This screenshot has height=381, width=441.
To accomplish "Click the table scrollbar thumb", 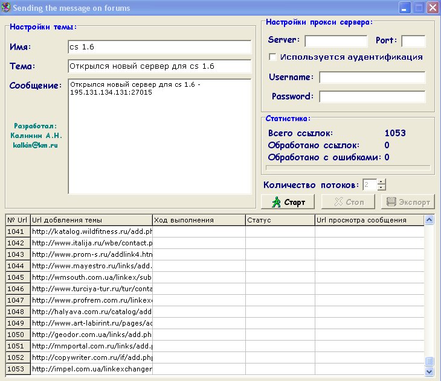I will click(x=429, y=361).
